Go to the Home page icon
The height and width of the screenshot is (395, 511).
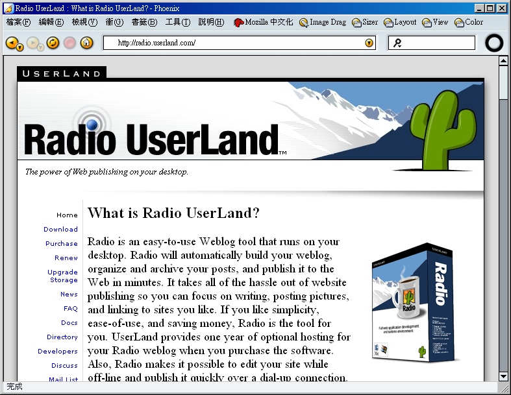[x=87, y=43]
